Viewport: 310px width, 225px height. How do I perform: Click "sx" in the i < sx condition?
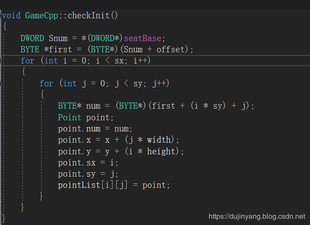119,61
